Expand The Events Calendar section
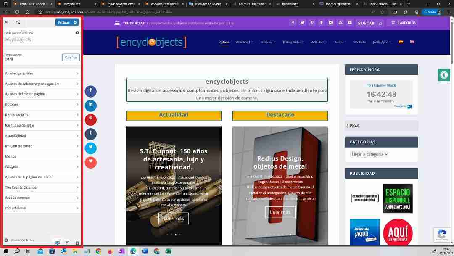Image resolution: width=454 pixels, height=256 pixels. click(42, 187)
